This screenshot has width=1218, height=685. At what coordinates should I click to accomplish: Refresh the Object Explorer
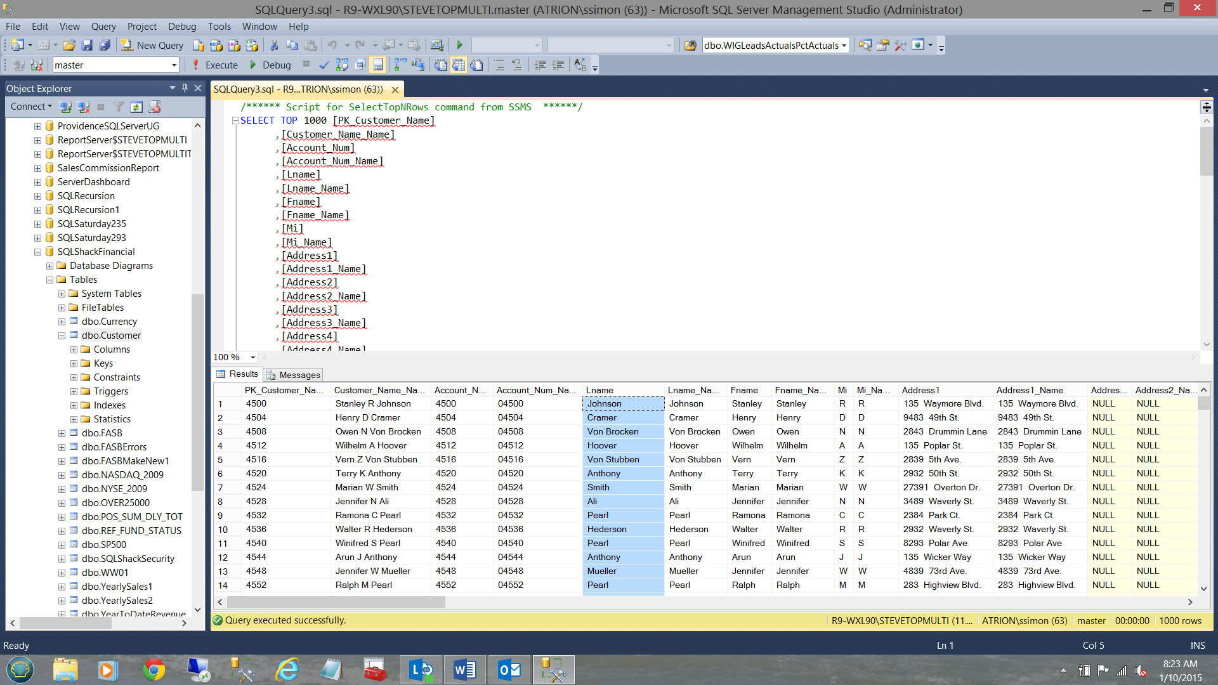tap(136, 107)
